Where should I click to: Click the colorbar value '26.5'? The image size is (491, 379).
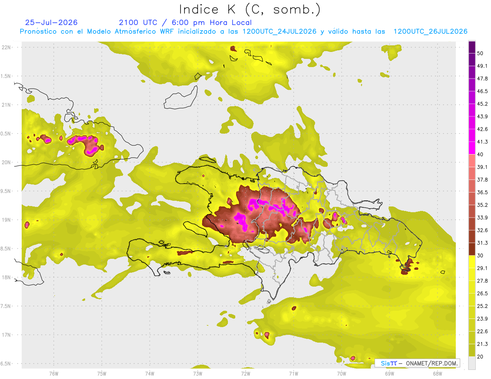(x=482, y=294)
